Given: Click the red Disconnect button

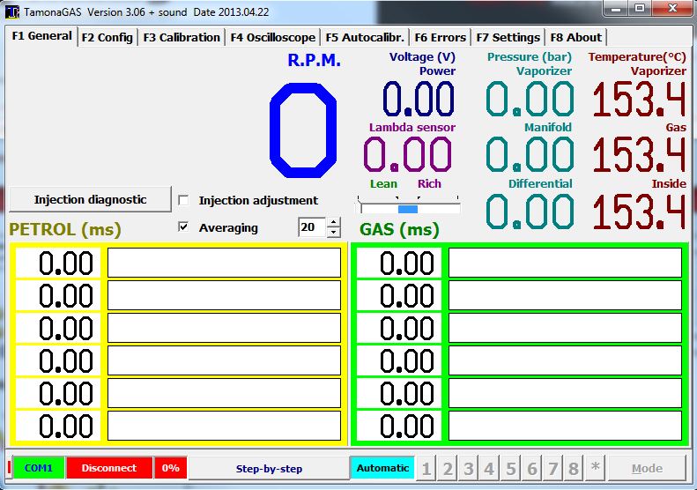Looking at the screenshot, I should point(109,468).
